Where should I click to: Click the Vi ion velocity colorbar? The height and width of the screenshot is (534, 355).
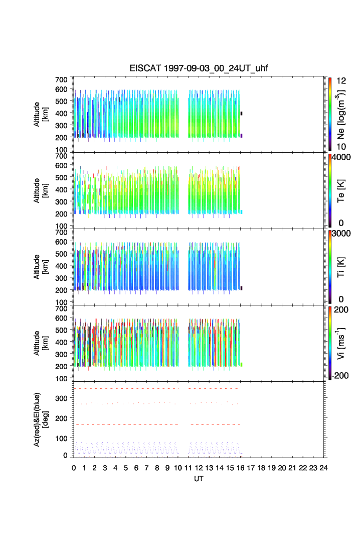pyautogui.click(x=330, y=343)
